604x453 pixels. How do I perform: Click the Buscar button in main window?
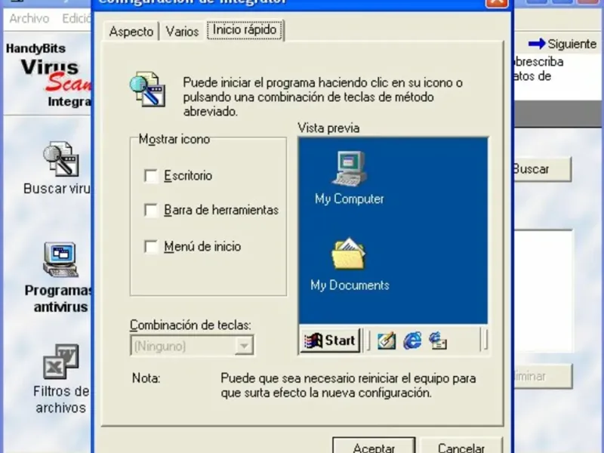(542, 169)
